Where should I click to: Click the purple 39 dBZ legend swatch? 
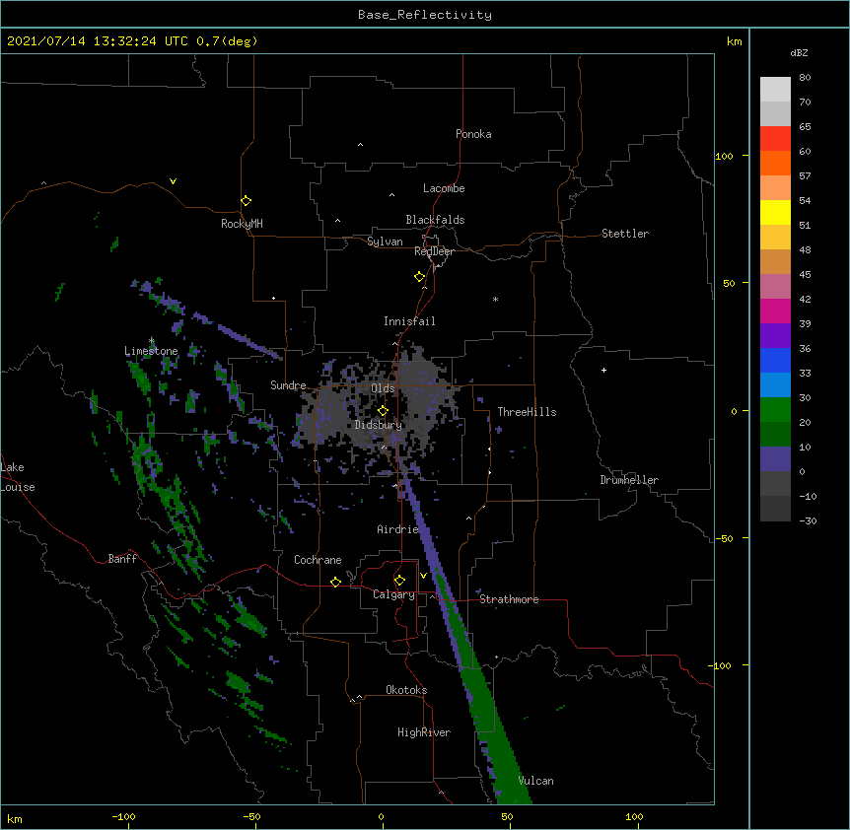775,336
